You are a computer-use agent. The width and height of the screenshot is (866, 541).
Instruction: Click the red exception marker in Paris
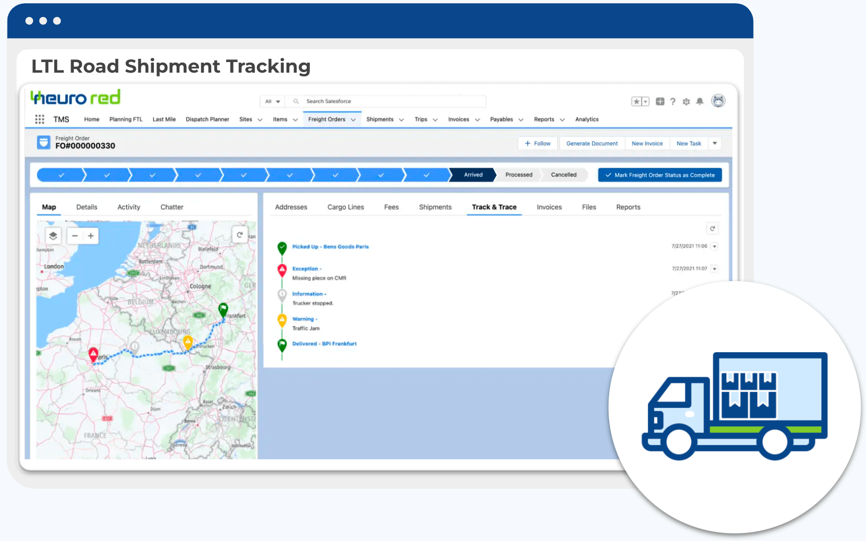[93, 354]
